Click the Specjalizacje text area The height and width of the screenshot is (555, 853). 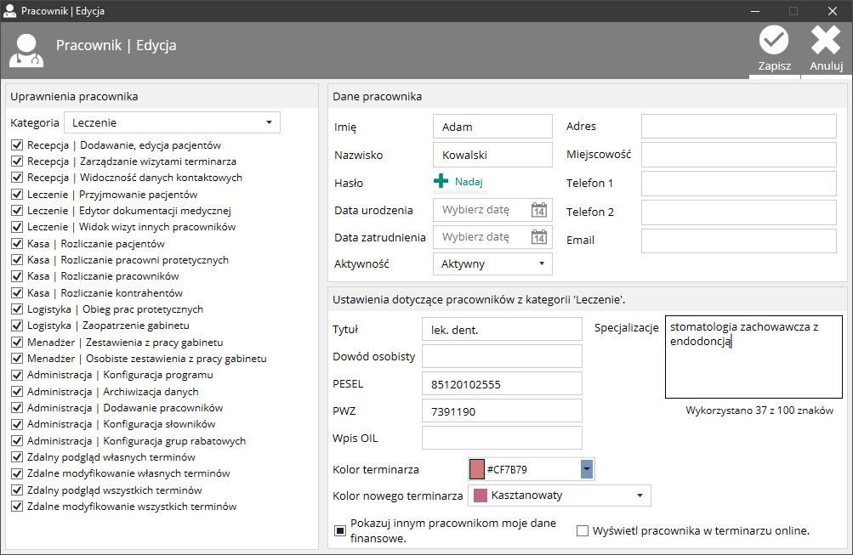click(x=753, y=357)
